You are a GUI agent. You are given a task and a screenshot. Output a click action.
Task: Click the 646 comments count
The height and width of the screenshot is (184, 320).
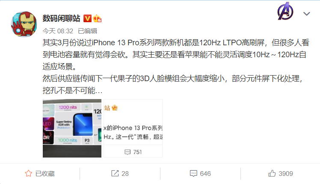pos(205,174)
